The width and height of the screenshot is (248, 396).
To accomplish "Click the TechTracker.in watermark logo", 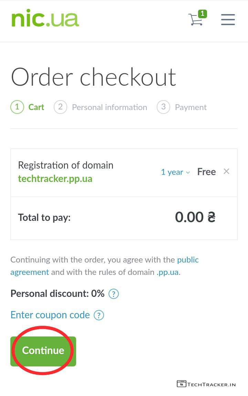I will coord(206,384).
